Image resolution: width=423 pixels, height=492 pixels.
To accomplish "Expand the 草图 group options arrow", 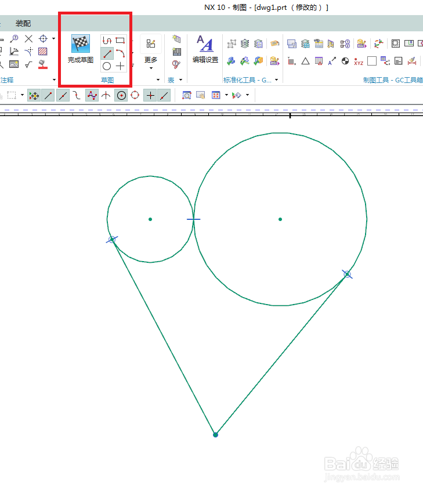I will click(158, 79).
